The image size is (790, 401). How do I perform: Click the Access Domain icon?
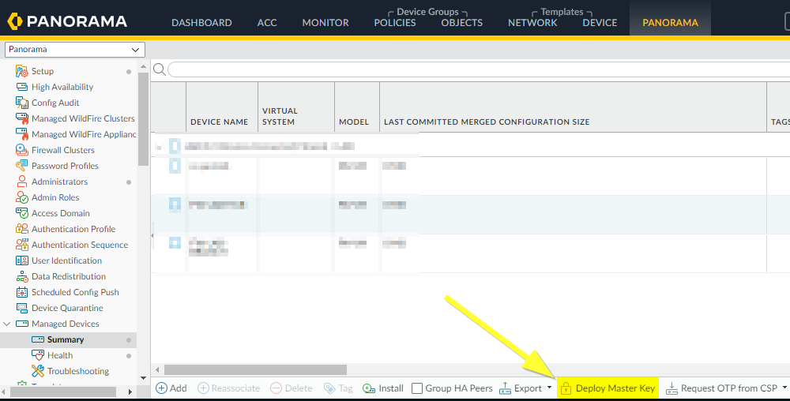[x=21, y=213]
